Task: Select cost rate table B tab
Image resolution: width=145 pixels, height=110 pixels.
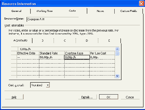Action: point(43,40)
